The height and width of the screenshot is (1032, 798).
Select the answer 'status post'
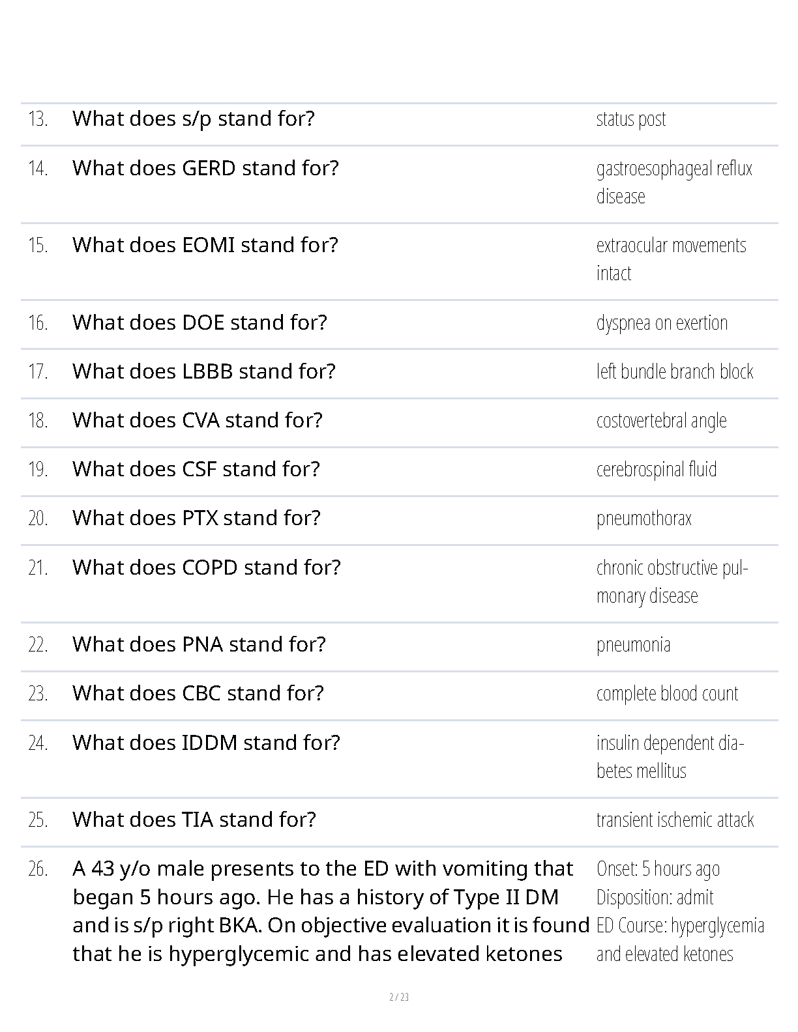click(631, 119)
